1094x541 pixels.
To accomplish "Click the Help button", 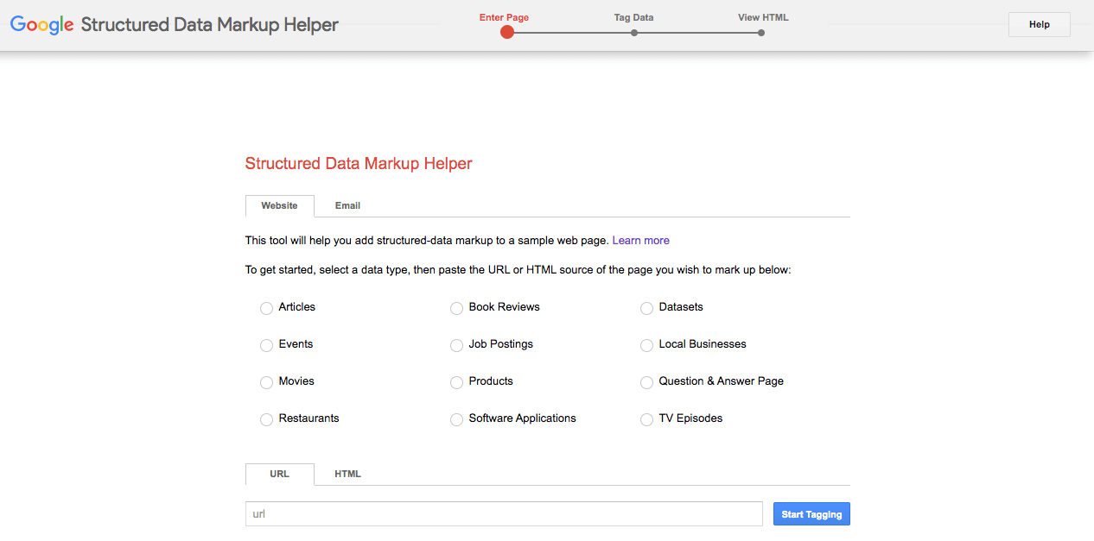I will tap(1039, 25).
